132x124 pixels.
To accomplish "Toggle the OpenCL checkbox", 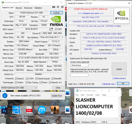I will click(x=16, y=79).
